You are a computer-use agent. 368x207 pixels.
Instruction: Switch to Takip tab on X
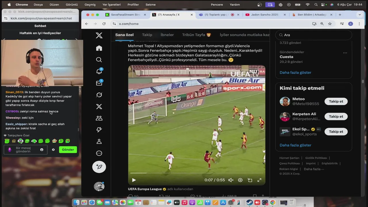pyautogui.click(x=147, y=35)
